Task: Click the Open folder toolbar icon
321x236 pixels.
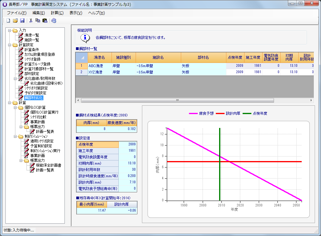Action: [15, 20]
